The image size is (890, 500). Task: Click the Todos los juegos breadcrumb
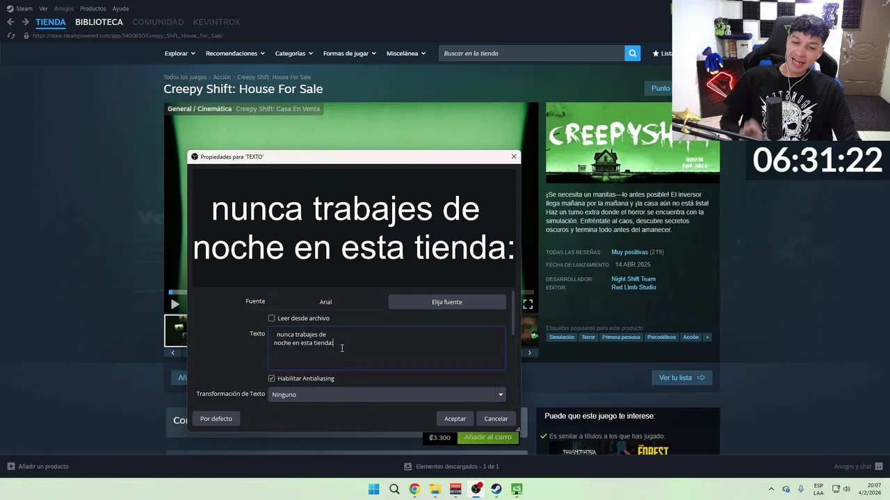[185, 77]
